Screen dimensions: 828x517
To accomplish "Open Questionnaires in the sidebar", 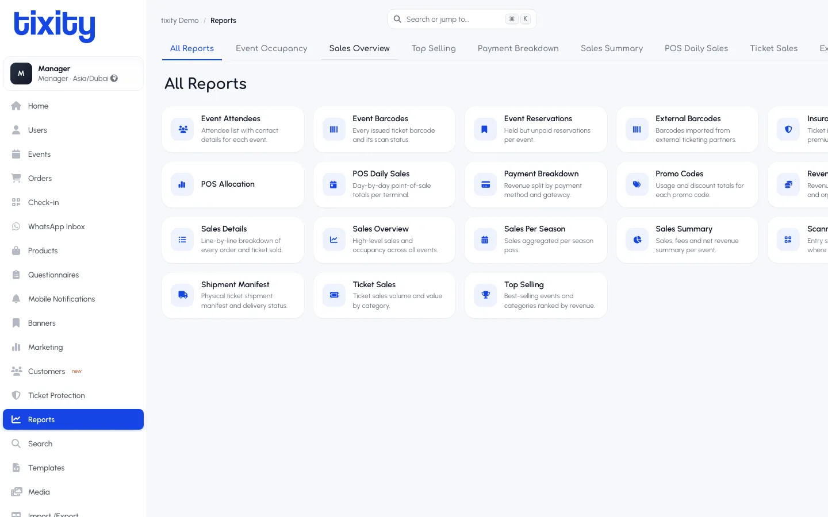I will (x=73, y=275).
